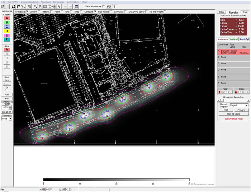
Task: Toggle the Greyscale checkbox
Action: (x=27, y=12)
